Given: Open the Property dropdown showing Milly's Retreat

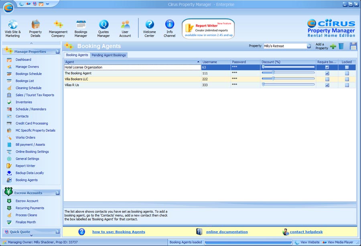Looking at the screenshot, I should pos(309,46).
